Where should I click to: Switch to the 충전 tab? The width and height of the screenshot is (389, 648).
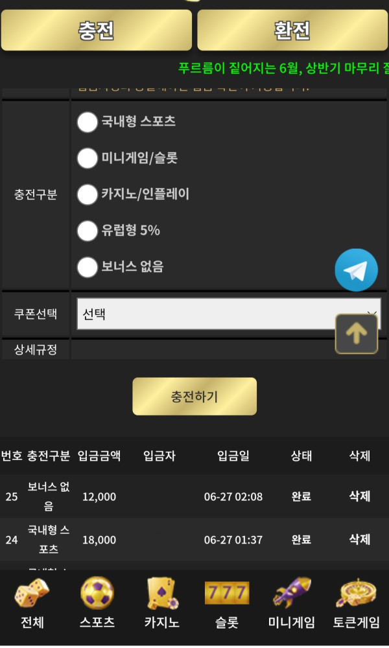97,30
